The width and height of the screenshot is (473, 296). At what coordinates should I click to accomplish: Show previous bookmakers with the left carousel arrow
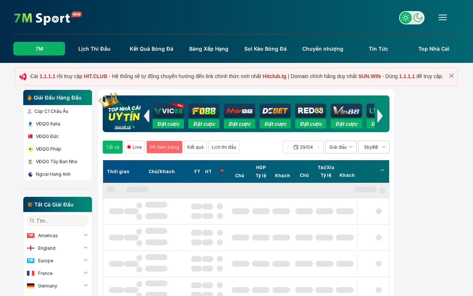[147, 116]
